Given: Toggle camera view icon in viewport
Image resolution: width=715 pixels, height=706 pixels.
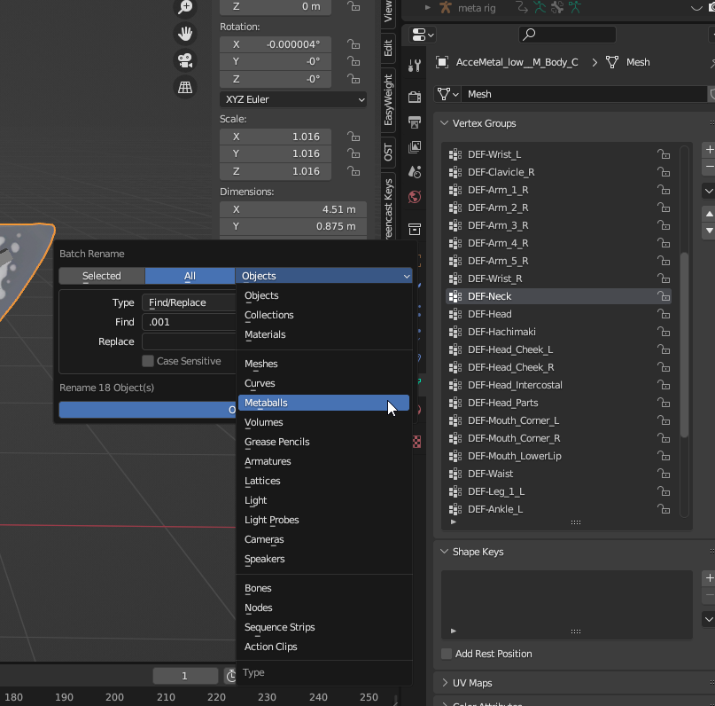Looking at the screenshot, I should pyautogui.click(x=185, y=60).
